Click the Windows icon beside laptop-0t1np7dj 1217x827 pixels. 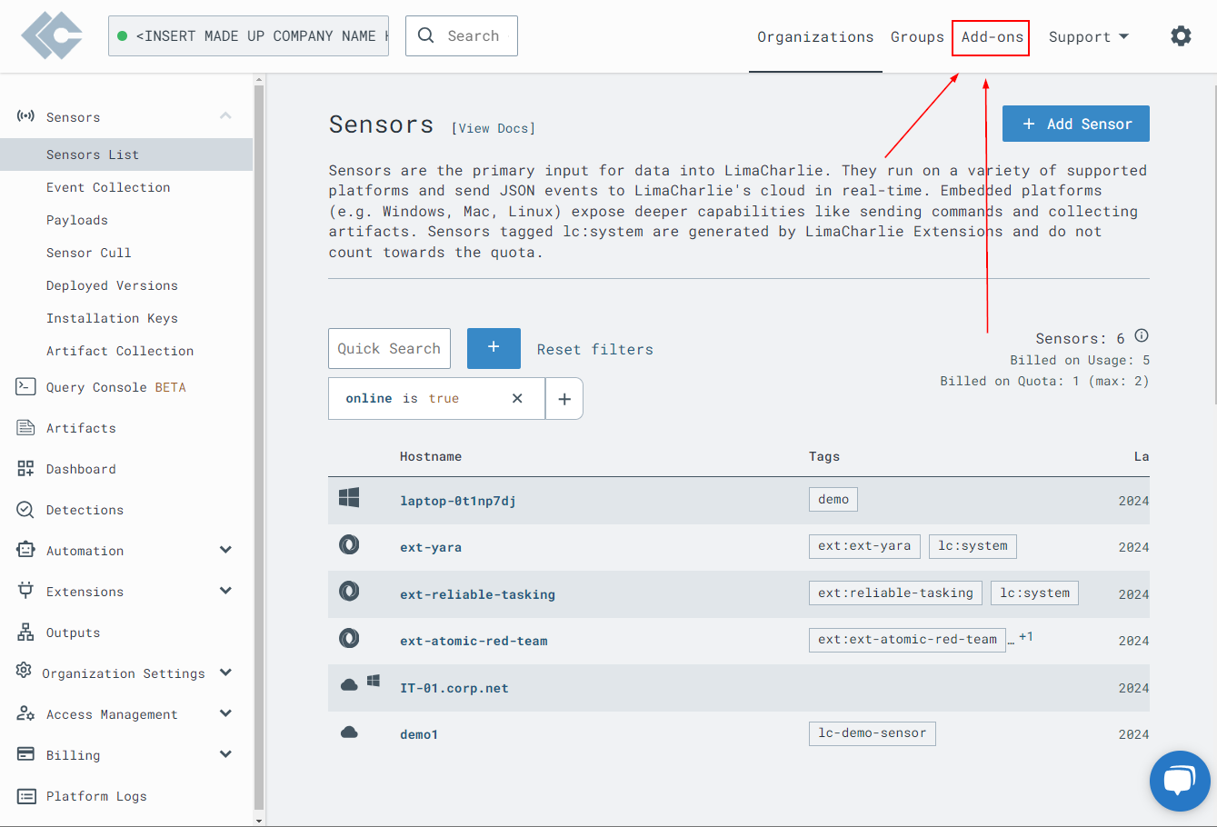[x=349, y=497]
